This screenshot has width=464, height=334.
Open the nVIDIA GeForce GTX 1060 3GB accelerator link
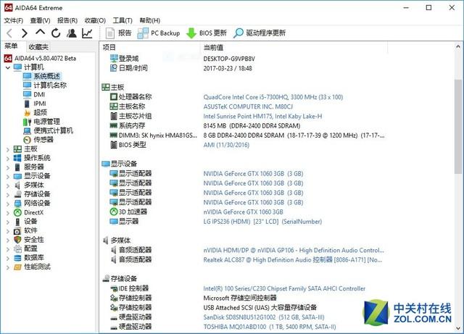tap(243, 212)
